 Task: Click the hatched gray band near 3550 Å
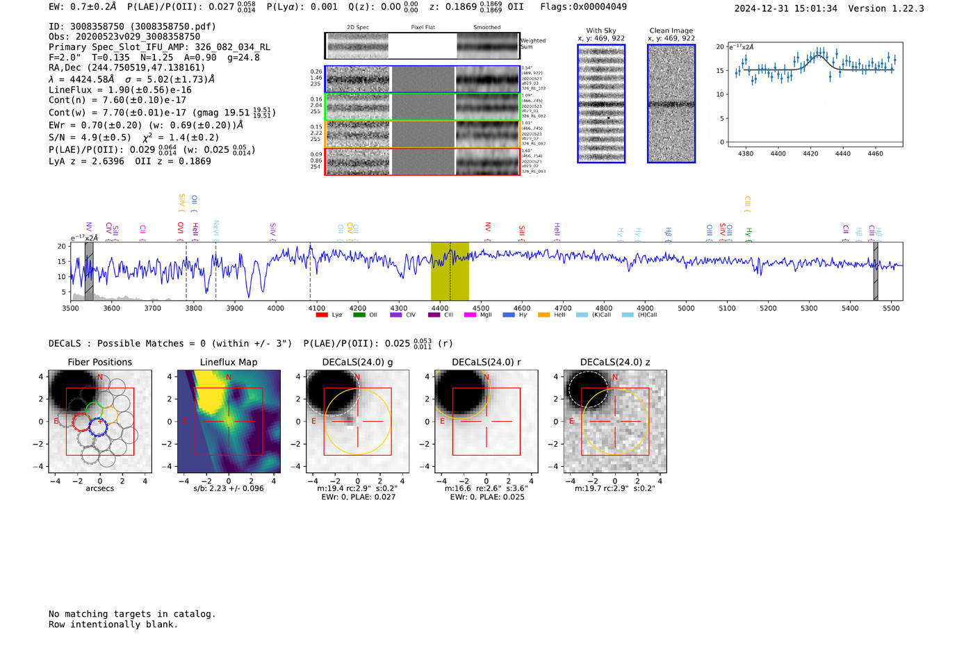pos(89,271)
